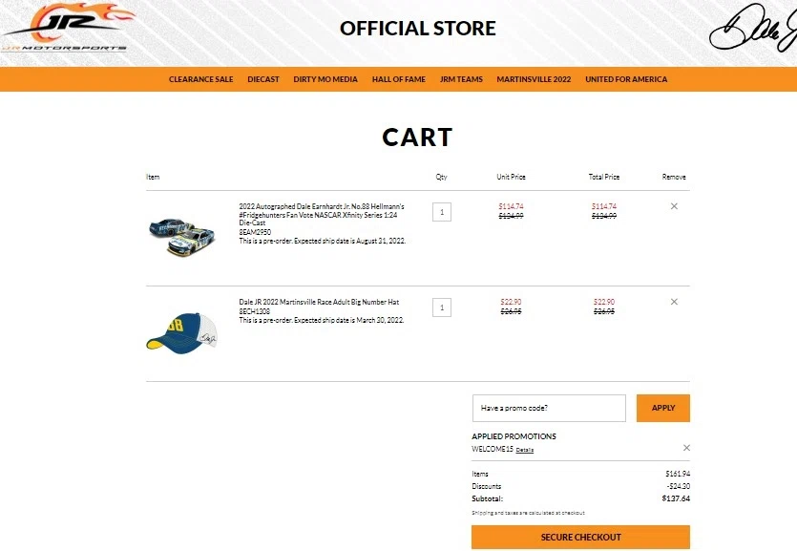The image size is (797, 551).
Task: Click the Secure Checkout button
Action: (580, 538)
